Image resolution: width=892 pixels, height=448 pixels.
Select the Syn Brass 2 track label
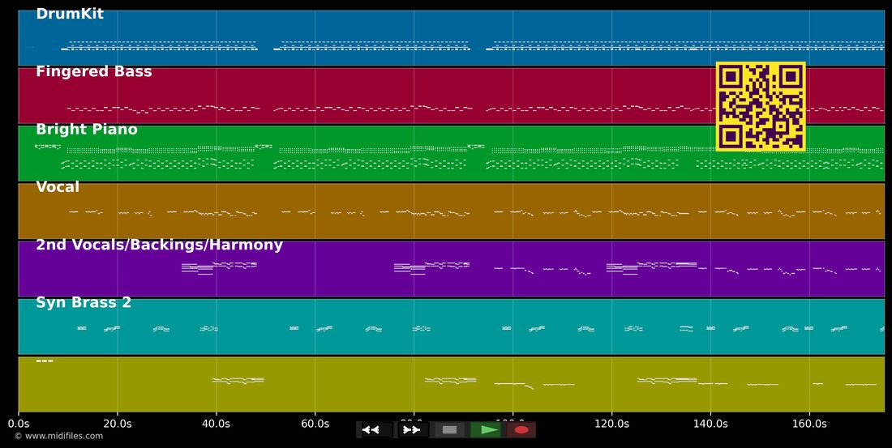click(84, 302)
